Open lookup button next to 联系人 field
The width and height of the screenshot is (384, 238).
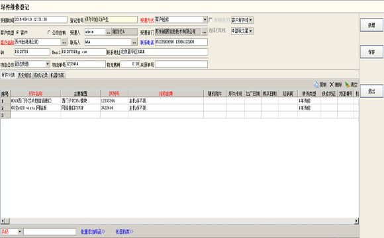(x=134, y=42)
